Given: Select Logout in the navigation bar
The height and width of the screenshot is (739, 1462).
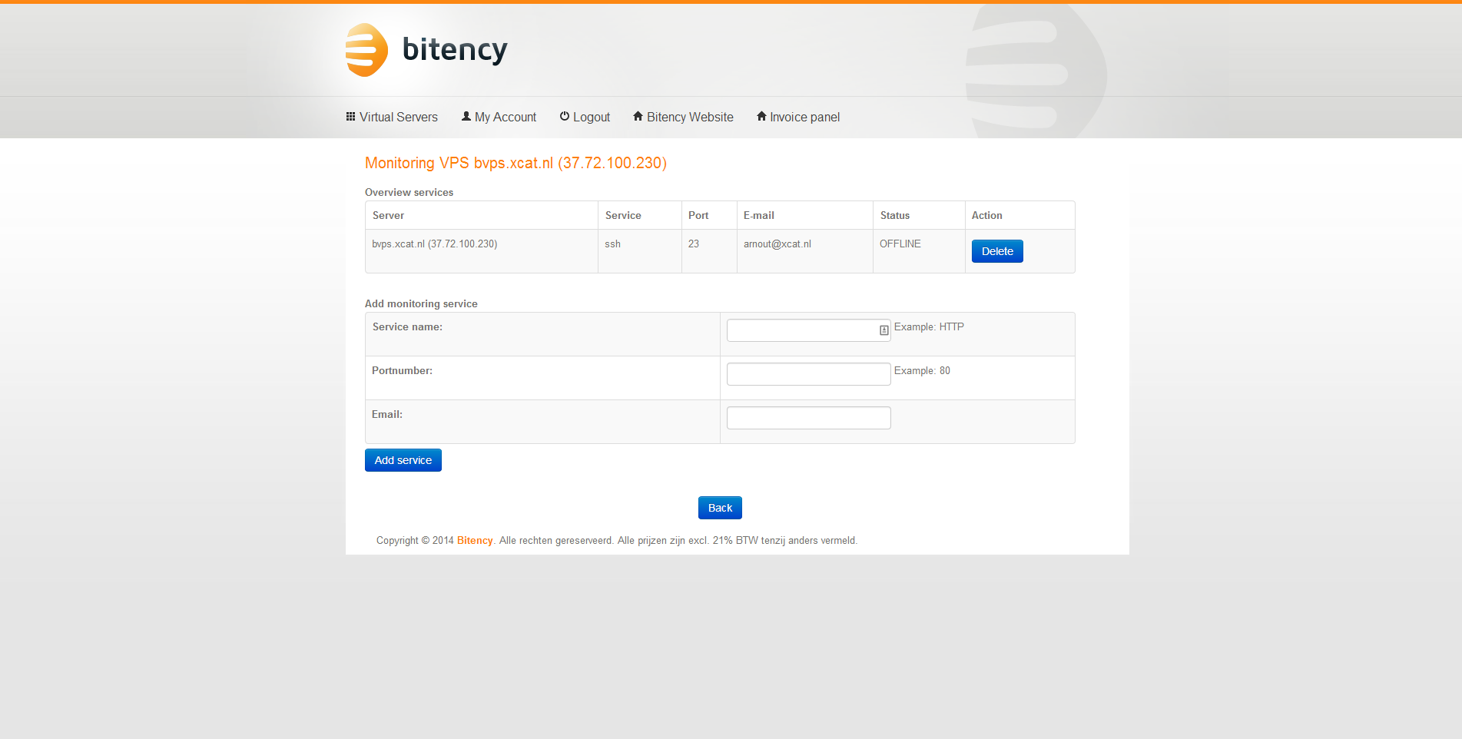Looking at the screenshot, I should click(x=591, y=118).
